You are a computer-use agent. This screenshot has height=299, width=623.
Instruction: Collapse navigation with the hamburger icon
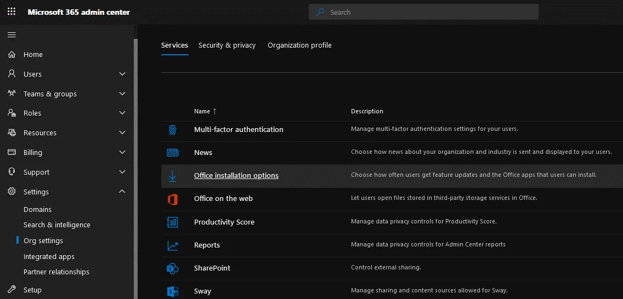[x=12, y=35]
